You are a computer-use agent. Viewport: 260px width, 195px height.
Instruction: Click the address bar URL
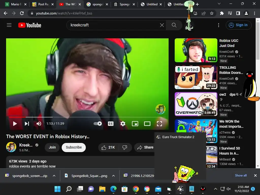[x=64, y=13]
